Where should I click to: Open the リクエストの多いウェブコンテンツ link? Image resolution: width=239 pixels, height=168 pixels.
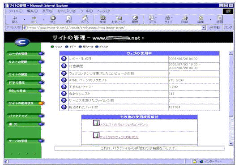(124, 125)
